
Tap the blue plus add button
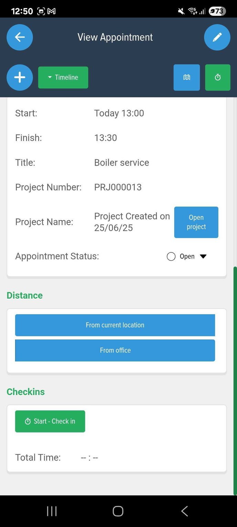(20, 78)
